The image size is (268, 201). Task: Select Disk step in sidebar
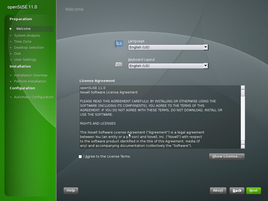(18, 53)
